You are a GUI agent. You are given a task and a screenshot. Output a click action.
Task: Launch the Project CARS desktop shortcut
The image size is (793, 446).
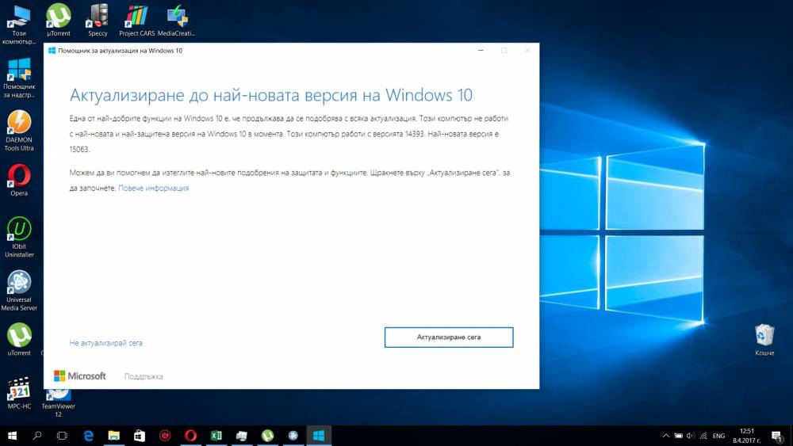coord(136,21)
